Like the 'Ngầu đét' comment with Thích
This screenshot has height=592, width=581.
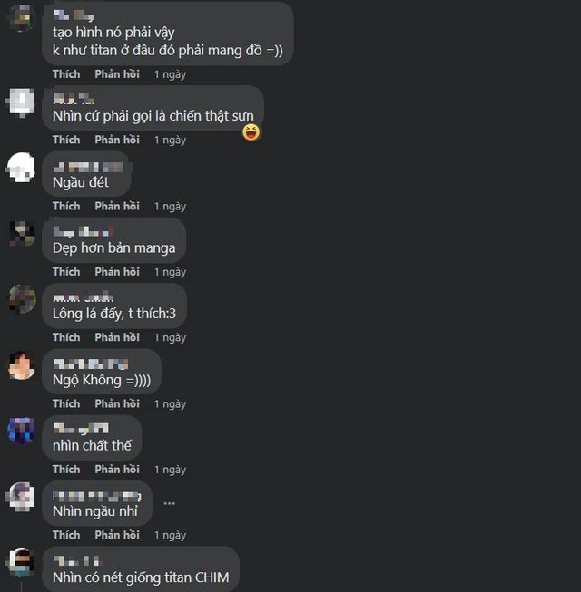[x=66, y=206]
